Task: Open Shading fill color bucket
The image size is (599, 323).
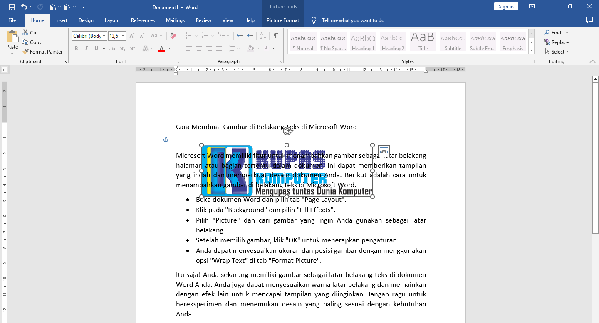Action: coord(250,49)
